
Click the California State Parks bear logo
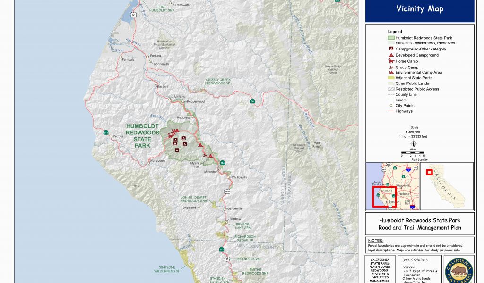click(x=458, y=271)
